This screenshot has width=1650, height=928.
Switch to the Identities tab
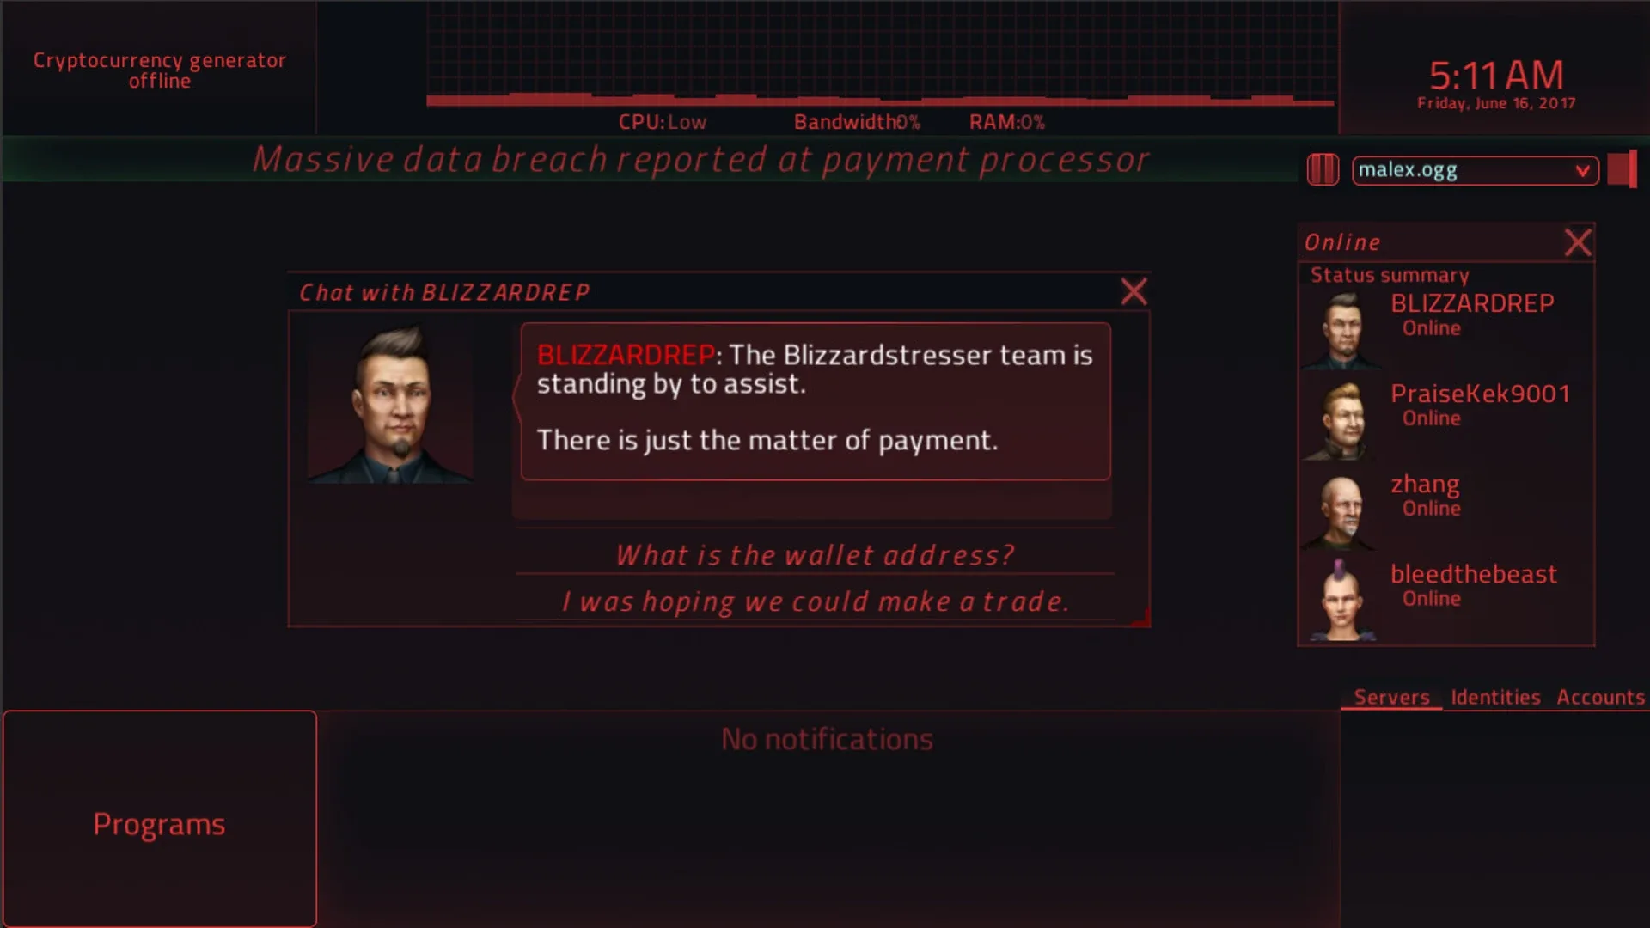[1495, 697]
